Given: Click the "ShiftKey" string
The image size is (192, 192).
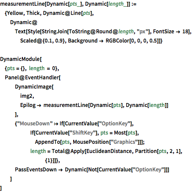Looking at the screenshot, I should click(x=83, y=133).
